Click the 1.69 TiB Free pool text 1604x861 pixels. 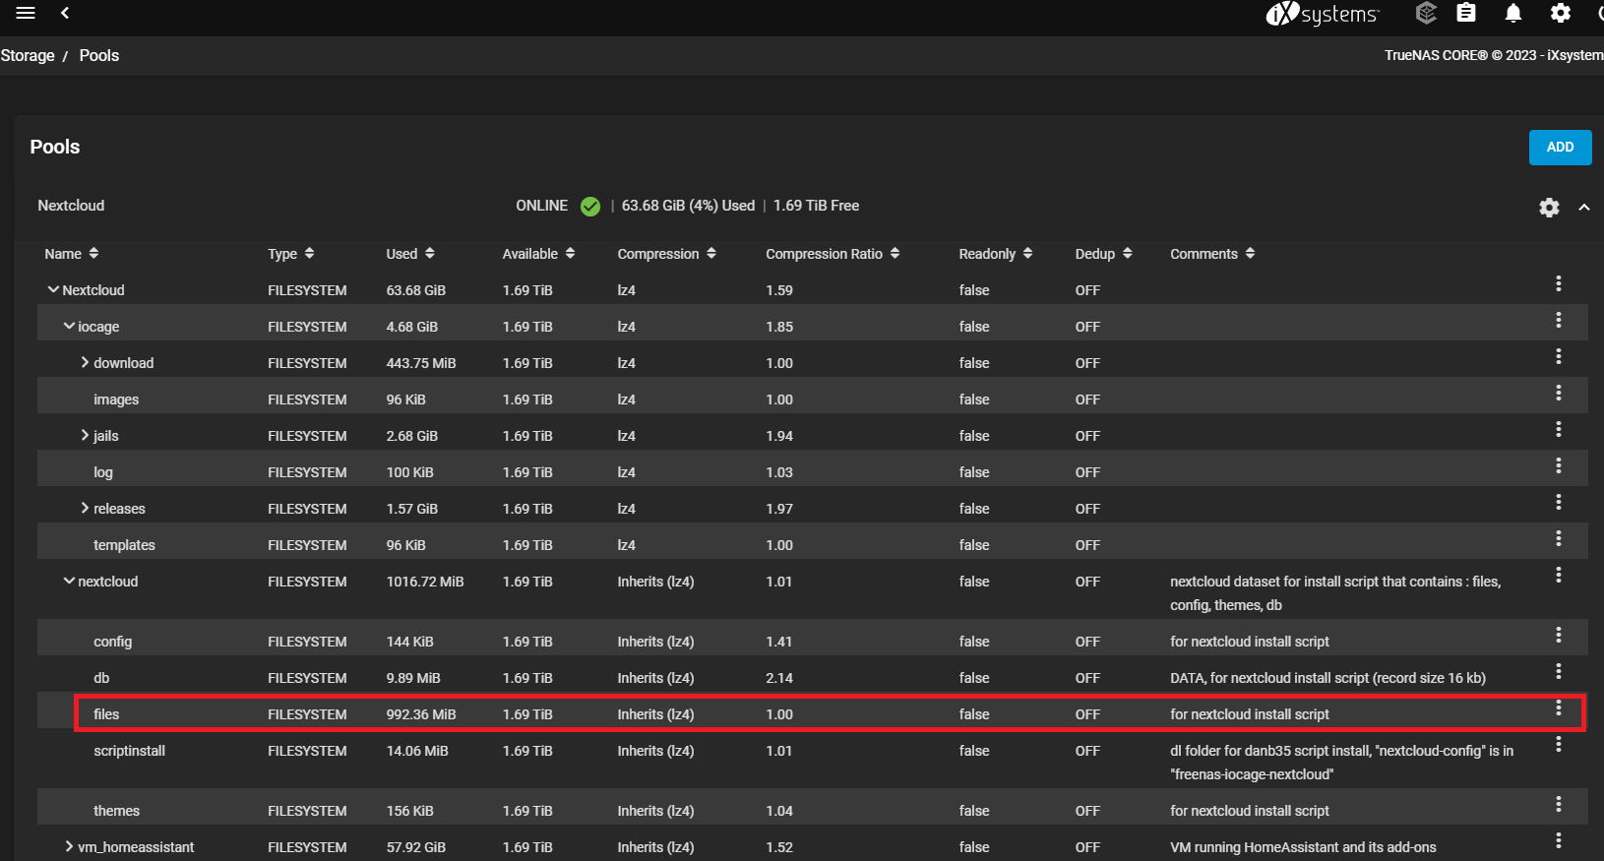[x=816, y=206]
